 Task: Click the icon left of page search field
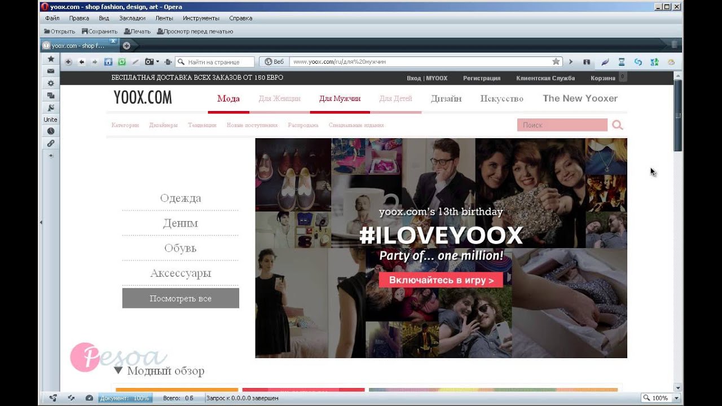pos(168,62)
